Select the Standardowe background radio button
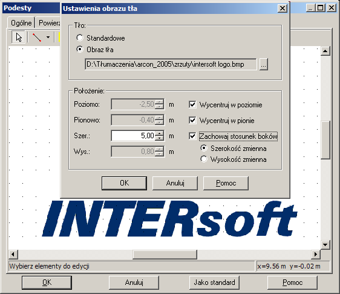Image resolution: width=340 pixels, height=294 pixels. pos(80,38)
